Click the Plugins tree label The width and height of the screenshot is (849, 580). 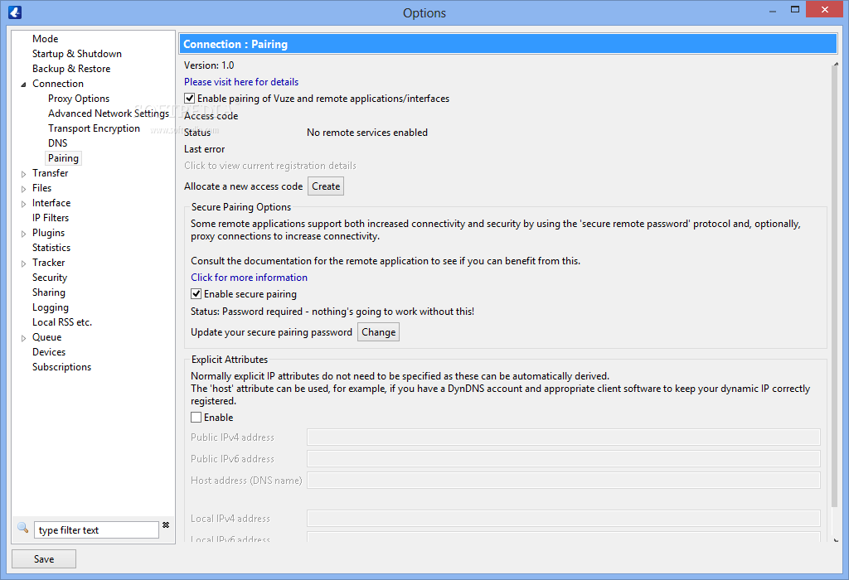48,233
